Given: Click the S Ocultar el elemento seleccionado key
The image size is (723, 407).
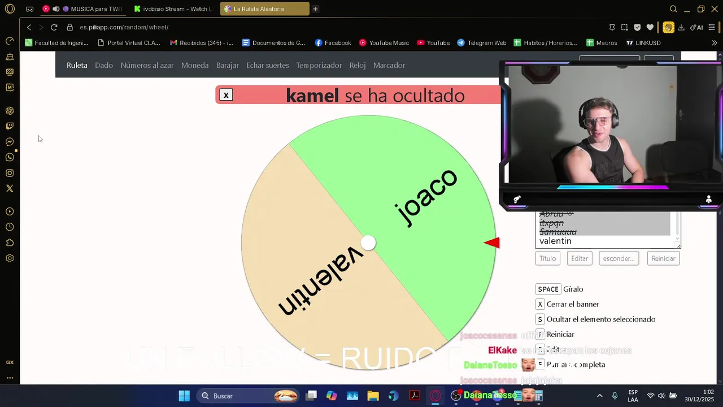Looking at the screenshot, I should tap(540, 319).
